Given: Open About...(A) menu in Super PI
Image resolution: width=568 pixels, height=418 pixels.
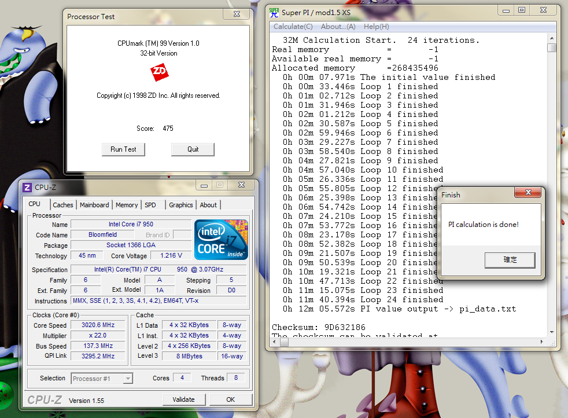Looking at the screenshot, I should pyautogui.click(x=338, y=27).
